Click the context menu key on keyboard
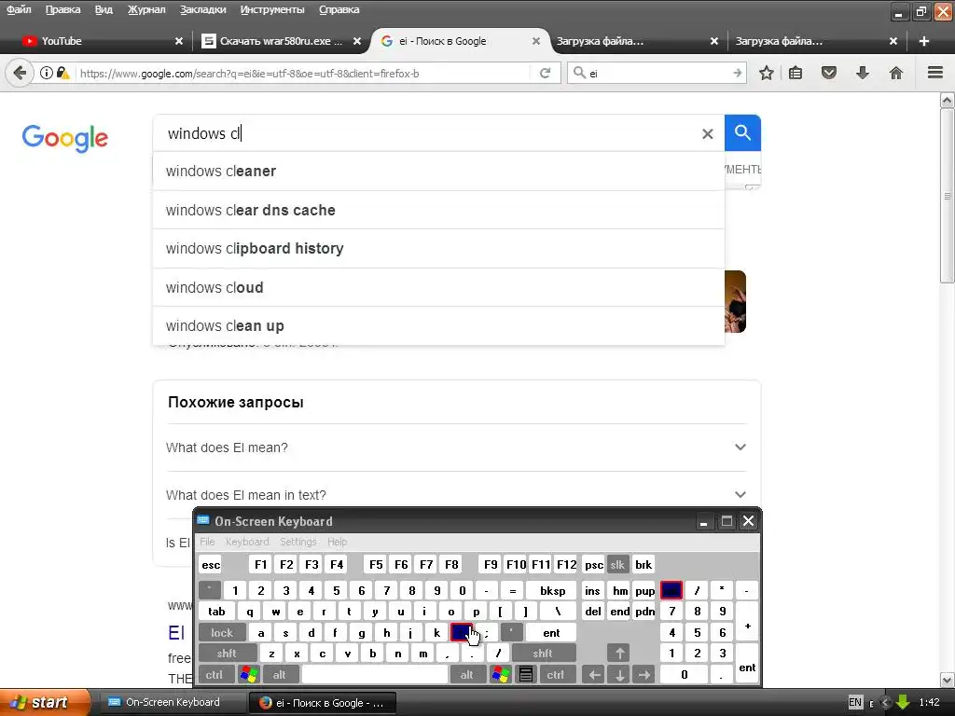 click(x=526, y=675)
